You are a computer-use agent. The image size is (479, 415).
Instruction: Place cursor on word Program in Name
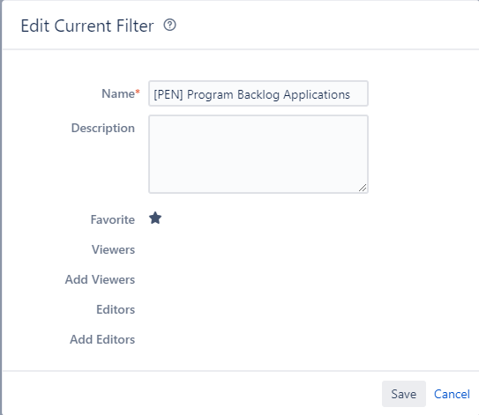(x=210, y=94)
